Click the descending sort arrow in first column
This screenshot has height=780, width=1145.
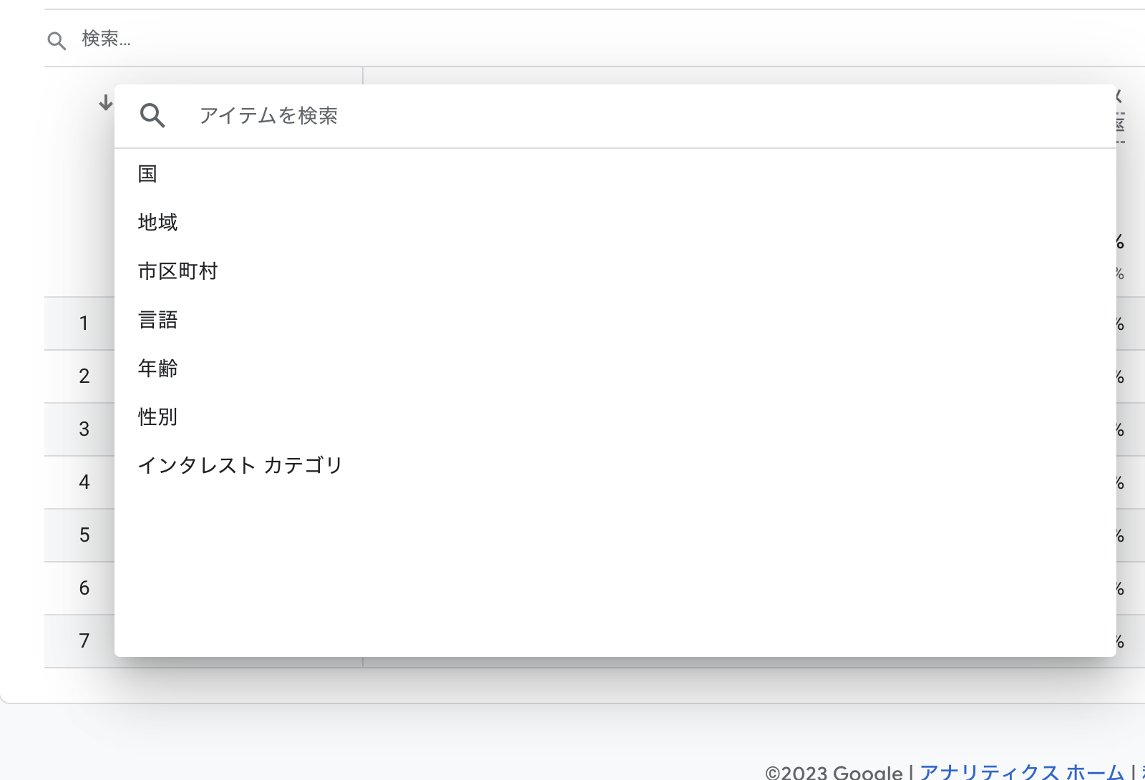(x=105, y=103)
